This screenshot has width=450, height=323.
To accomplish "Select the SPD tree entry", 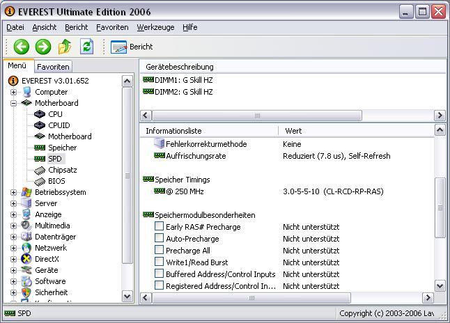I will tap(55, 159).
